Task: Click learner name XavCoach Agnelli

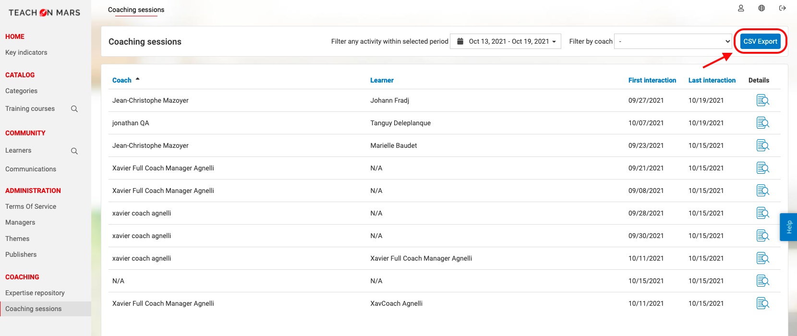Action: (397, 303)
